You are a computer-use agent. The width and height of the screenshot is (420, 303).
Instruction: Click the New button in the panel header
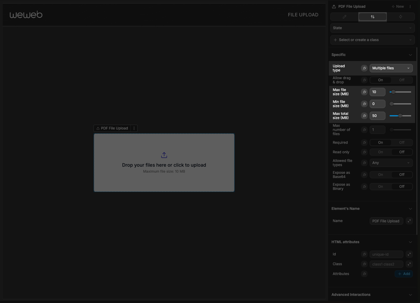398,7
